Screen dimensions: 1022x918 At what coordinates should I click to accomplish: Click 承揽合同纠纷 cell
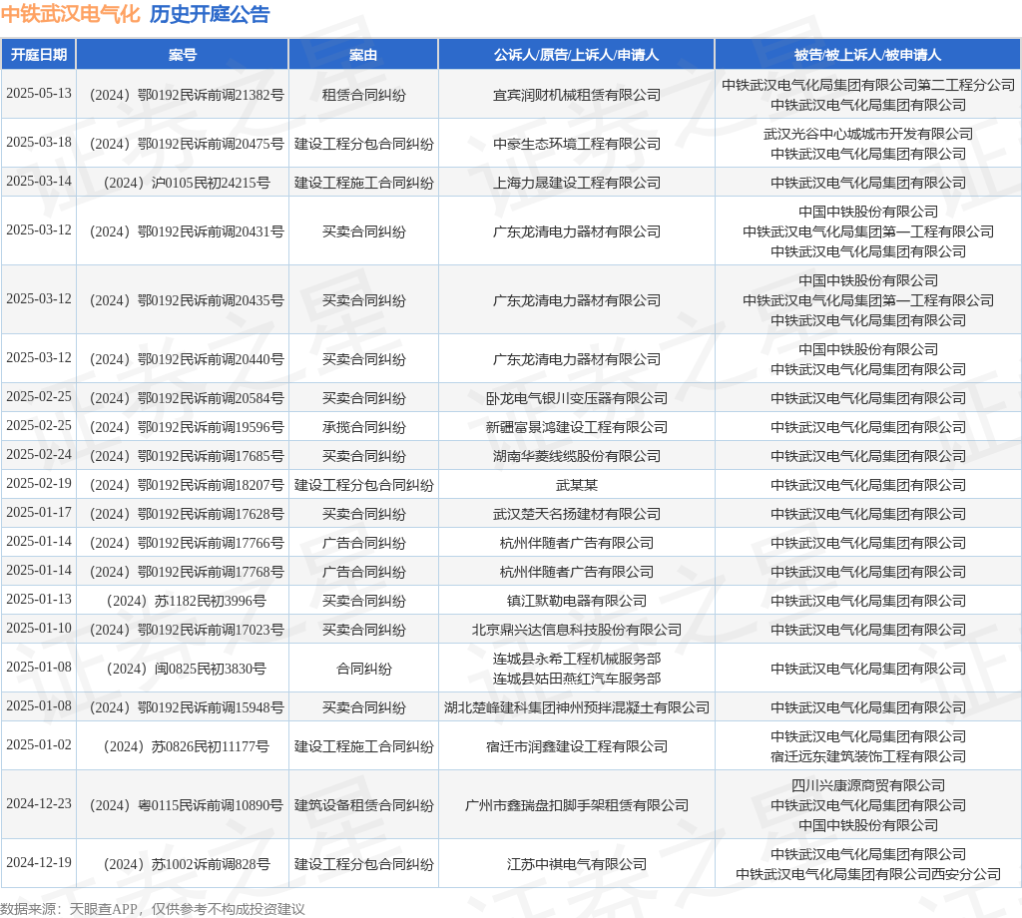[x=363, y=427]
